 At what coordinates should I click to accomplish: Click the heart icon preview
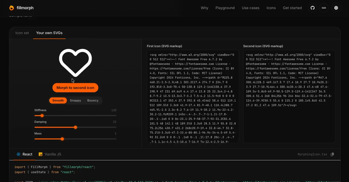(x=75, y=63)
